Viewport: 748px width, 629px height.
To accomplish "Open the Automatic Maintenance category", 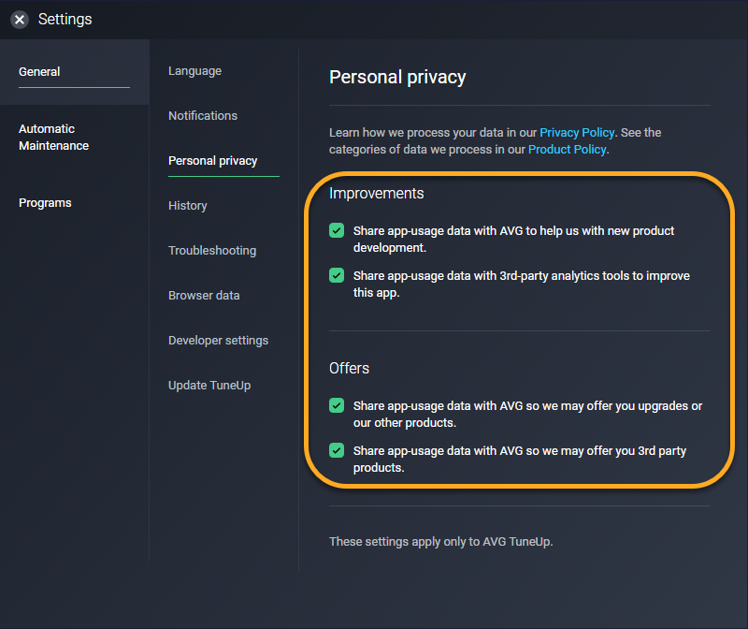I will [x=53, y=138].
